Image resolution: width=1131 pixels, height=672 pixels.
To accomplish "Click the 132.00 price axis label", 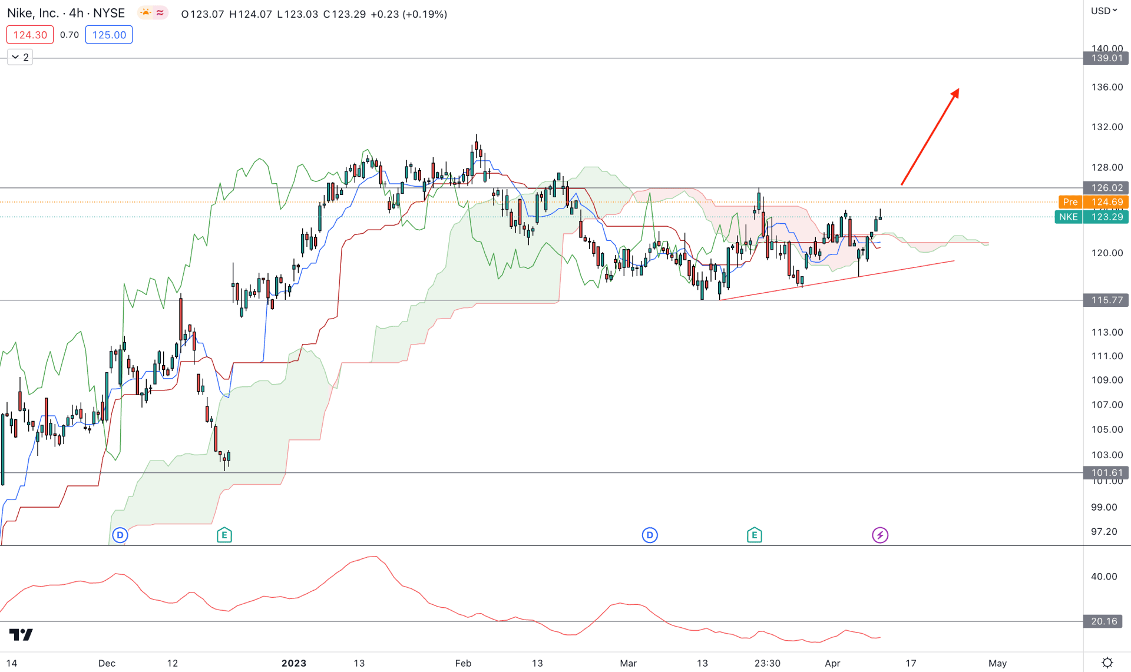I will point(1107,127).
